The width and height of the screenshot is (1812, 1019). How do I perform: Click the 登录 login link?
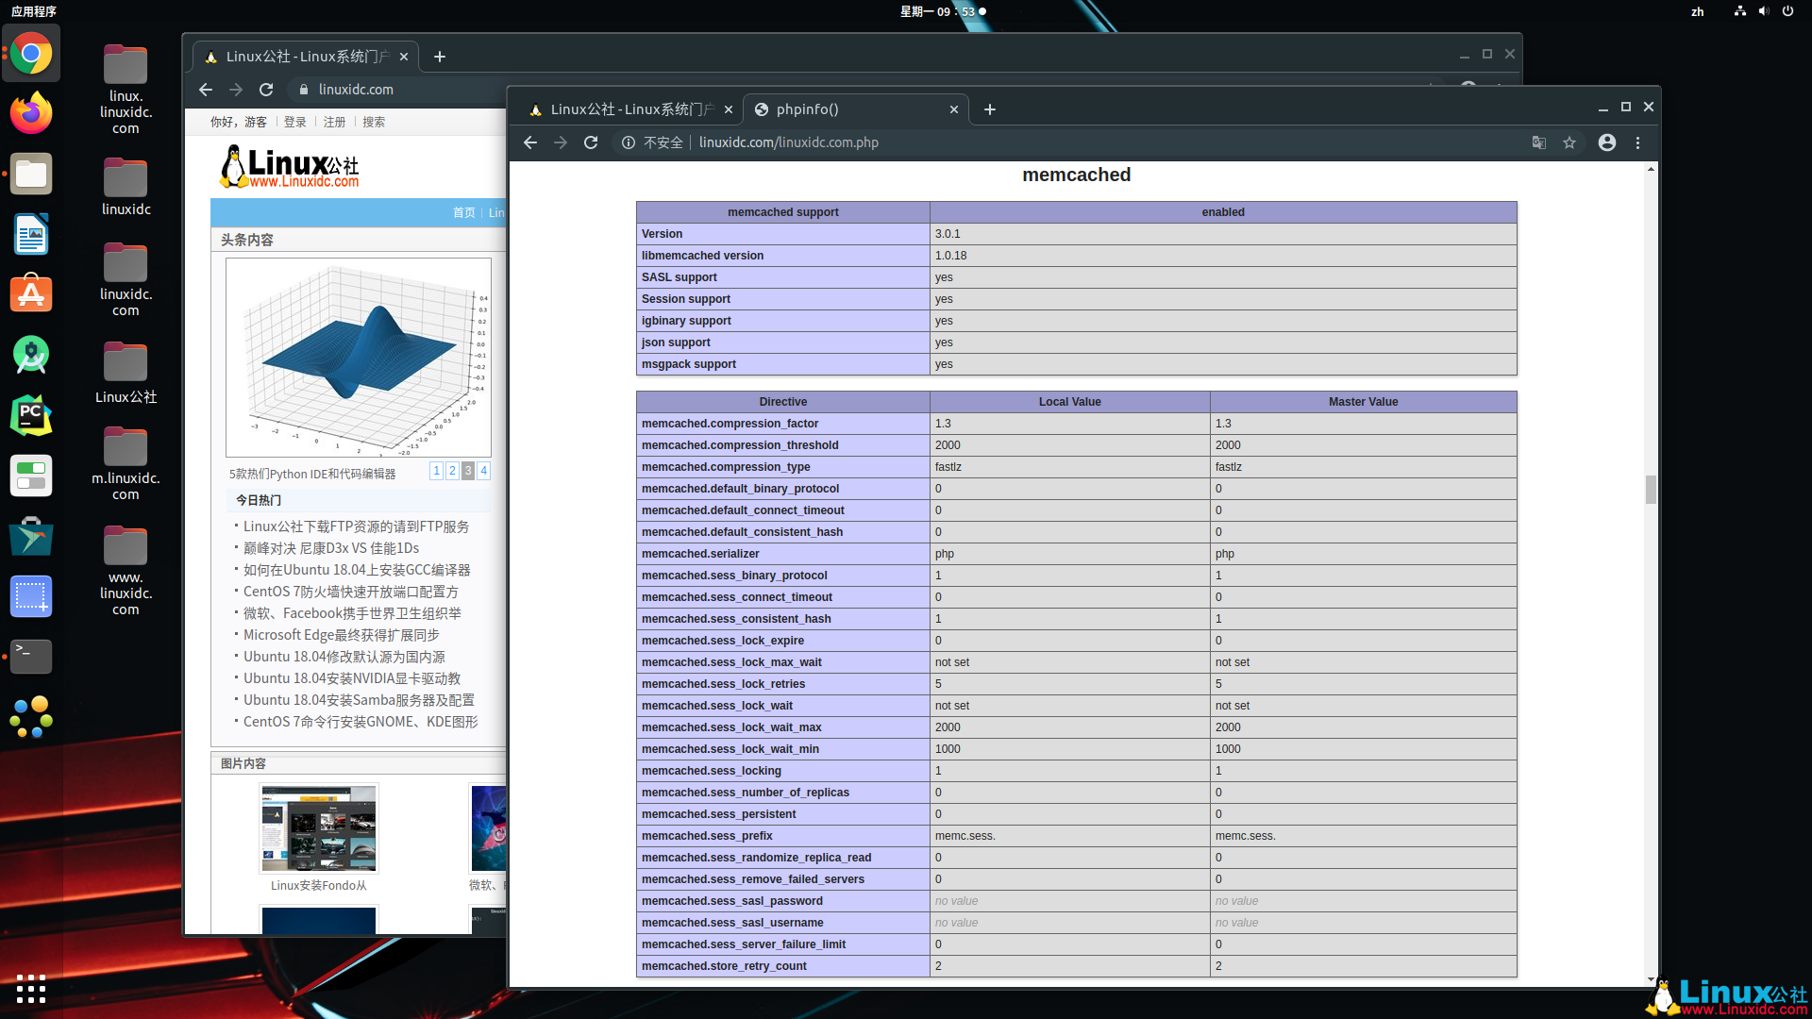[295, 122]
